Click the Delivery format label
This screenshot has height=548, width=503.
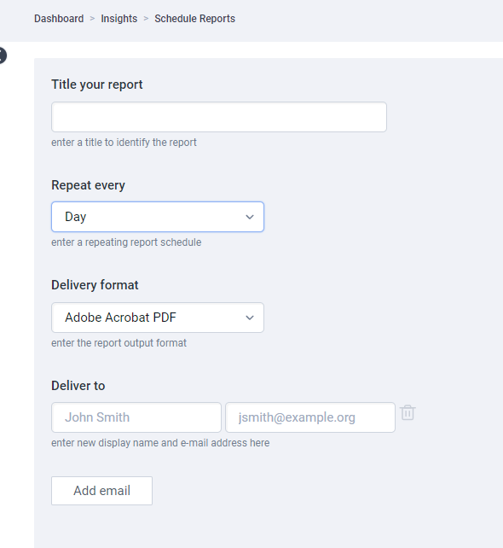[95, 285]
